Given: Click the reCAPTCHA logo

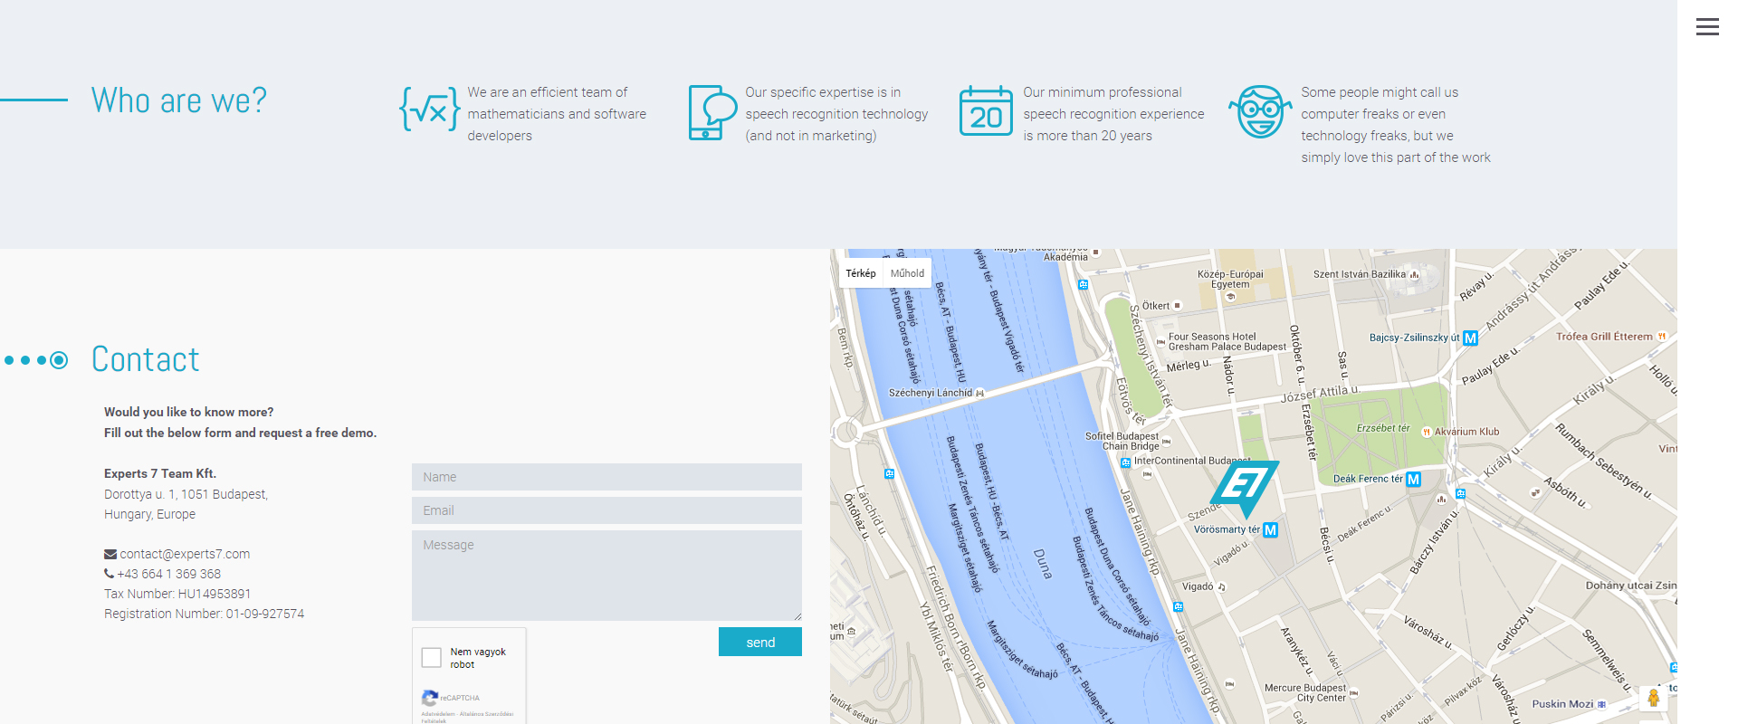Looking at the screenshot, I should point(430,698).
